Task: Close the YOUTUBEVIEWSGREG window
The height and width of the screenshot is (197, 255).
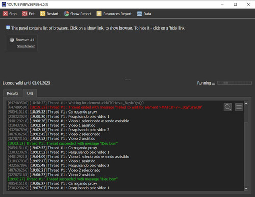Action: click(x=248, y=4)
